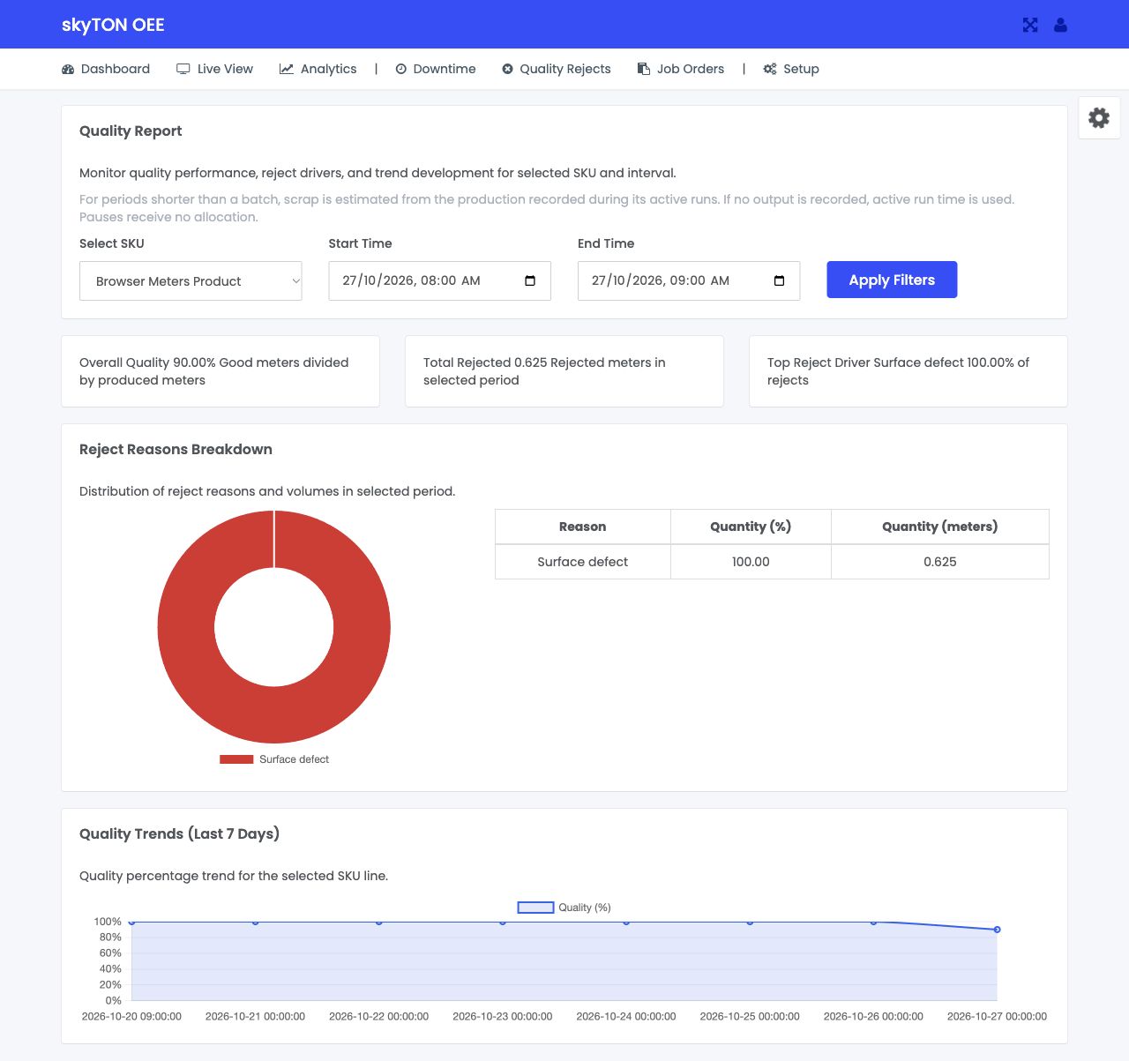1129x1061 pixels.
Task: Click skyTON OEE logo link
Action: pos(113,25)
